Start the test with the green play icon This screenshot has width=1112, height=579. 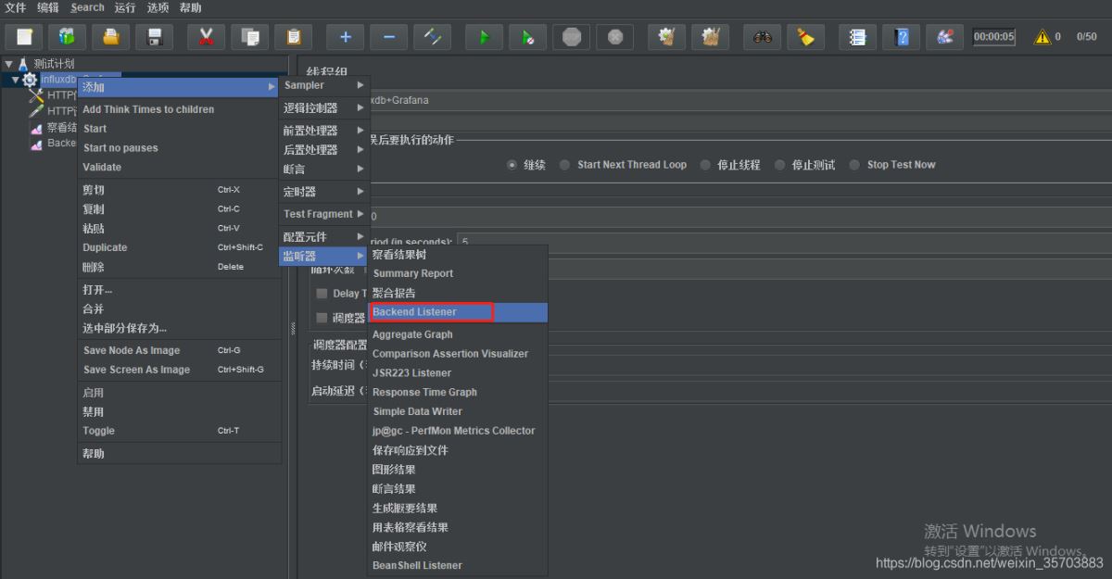[x=484, y=37]
